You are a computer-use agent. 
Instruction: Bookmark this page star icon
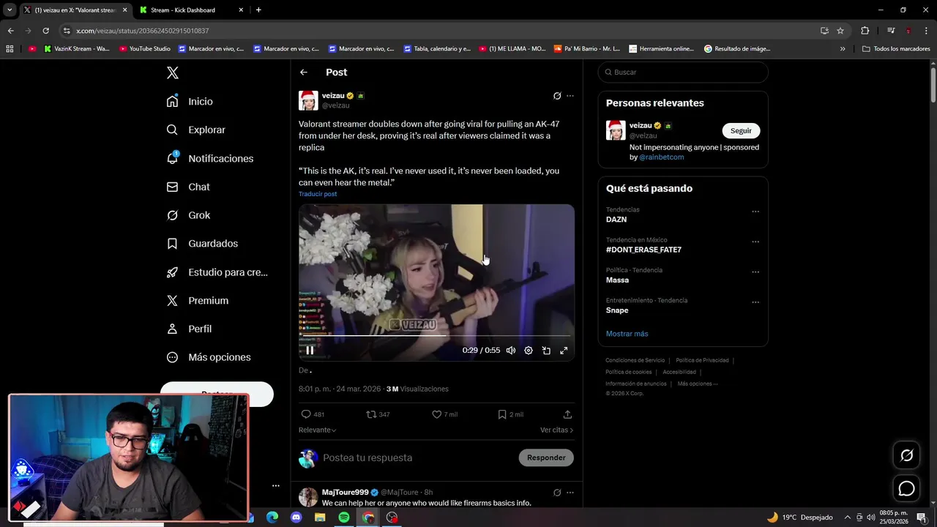click(840, 31)
